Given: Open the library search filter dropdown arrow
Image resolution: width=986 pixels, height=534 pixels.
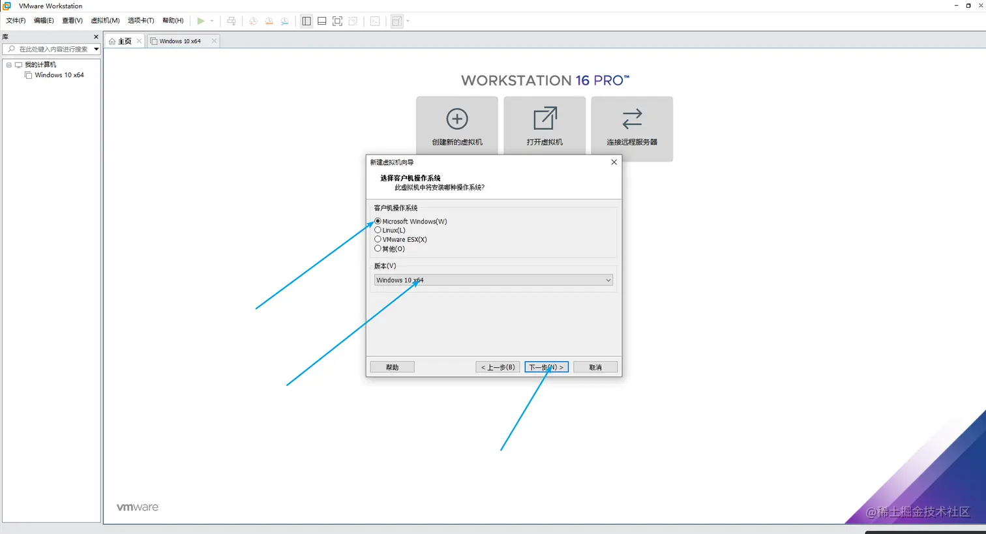Looking at the screenshot, I should tap(96, 49).
